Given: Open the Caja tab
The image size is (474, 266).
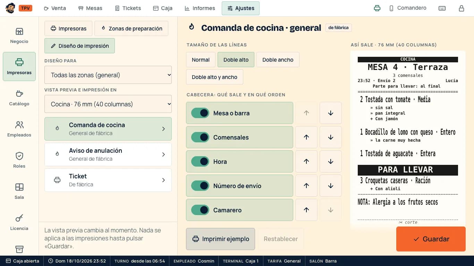Looking at the screenshot, I should pyautogui.click(x=163, y=8).
